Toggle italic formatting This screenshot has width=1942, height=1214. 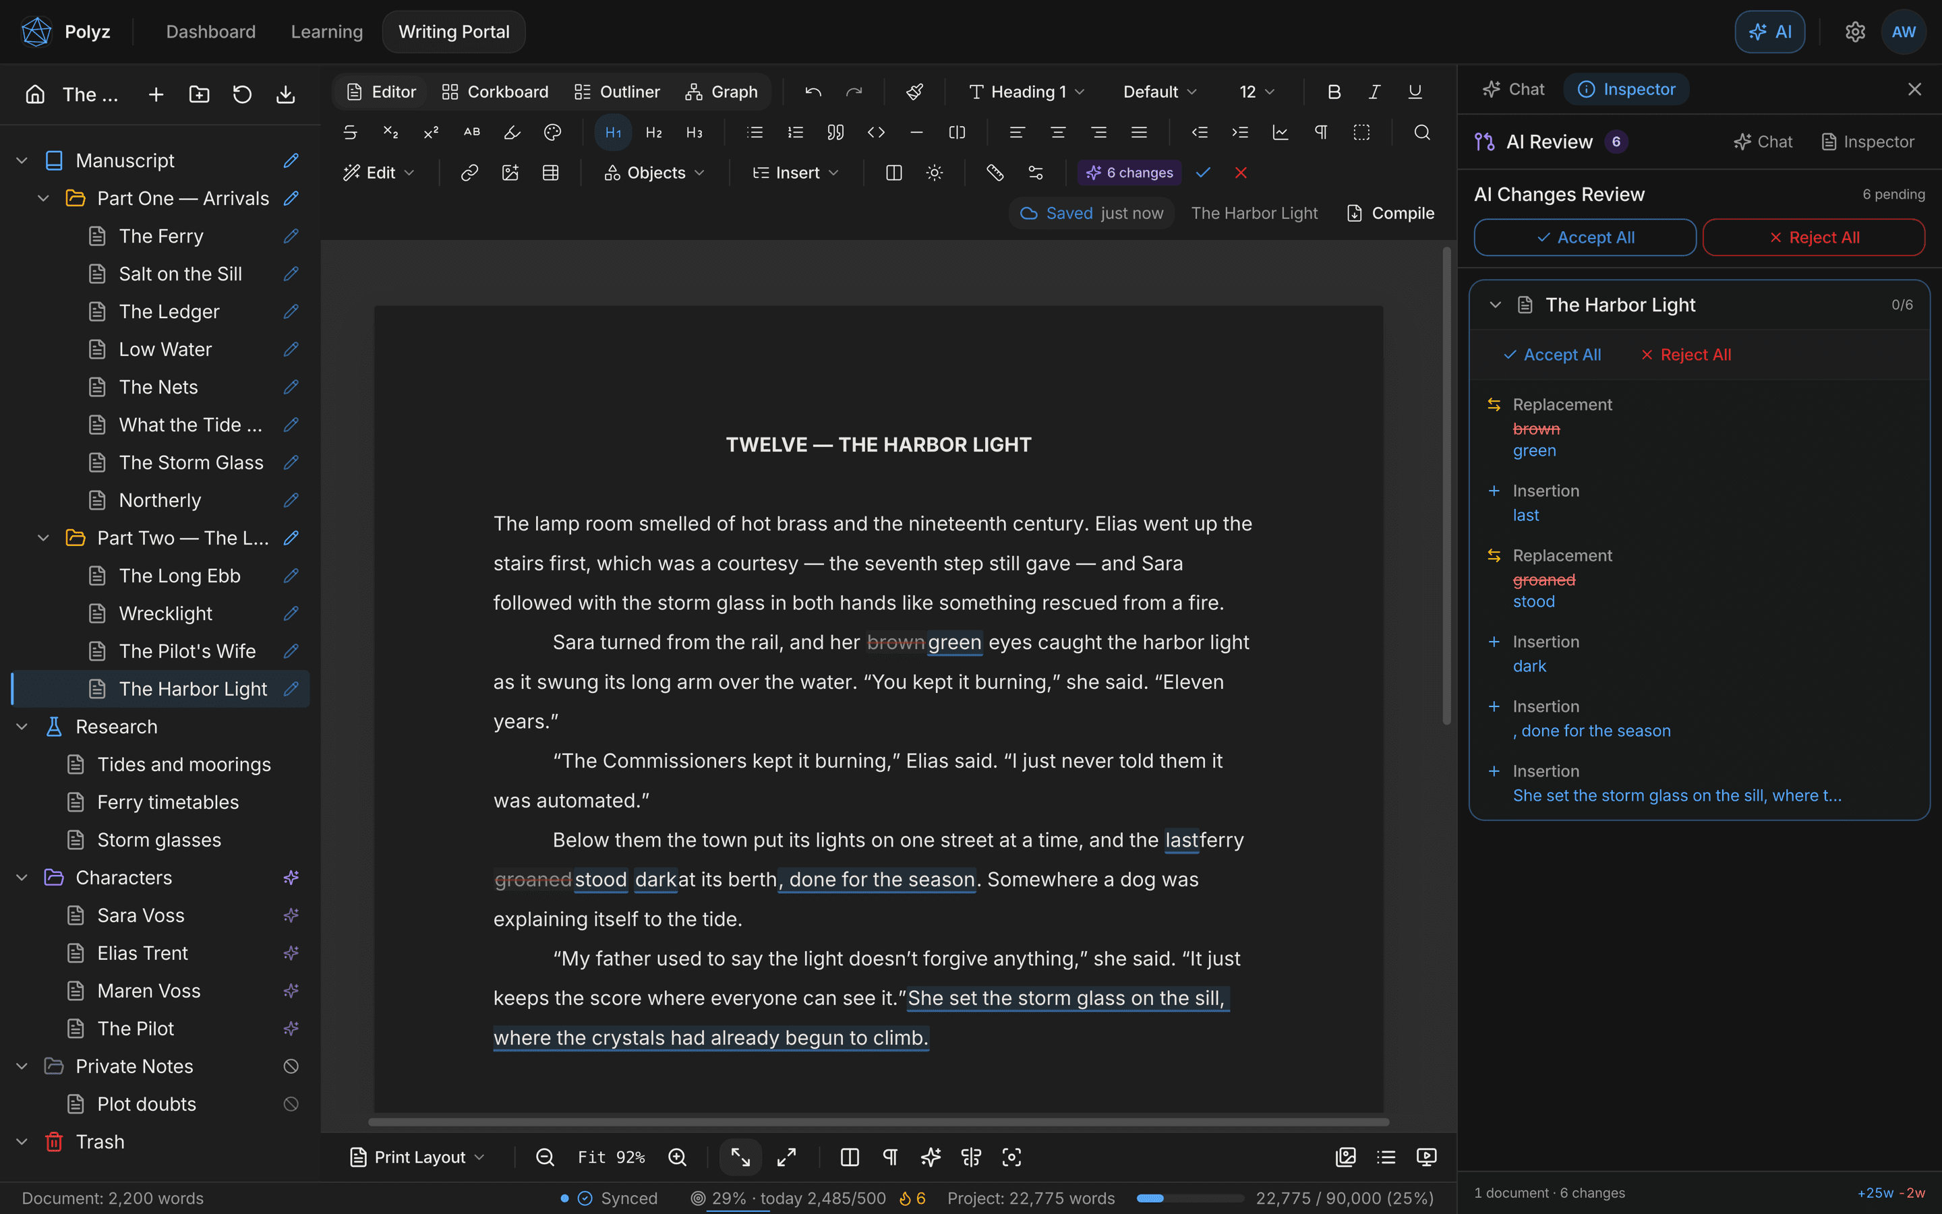click(1375, 92)
